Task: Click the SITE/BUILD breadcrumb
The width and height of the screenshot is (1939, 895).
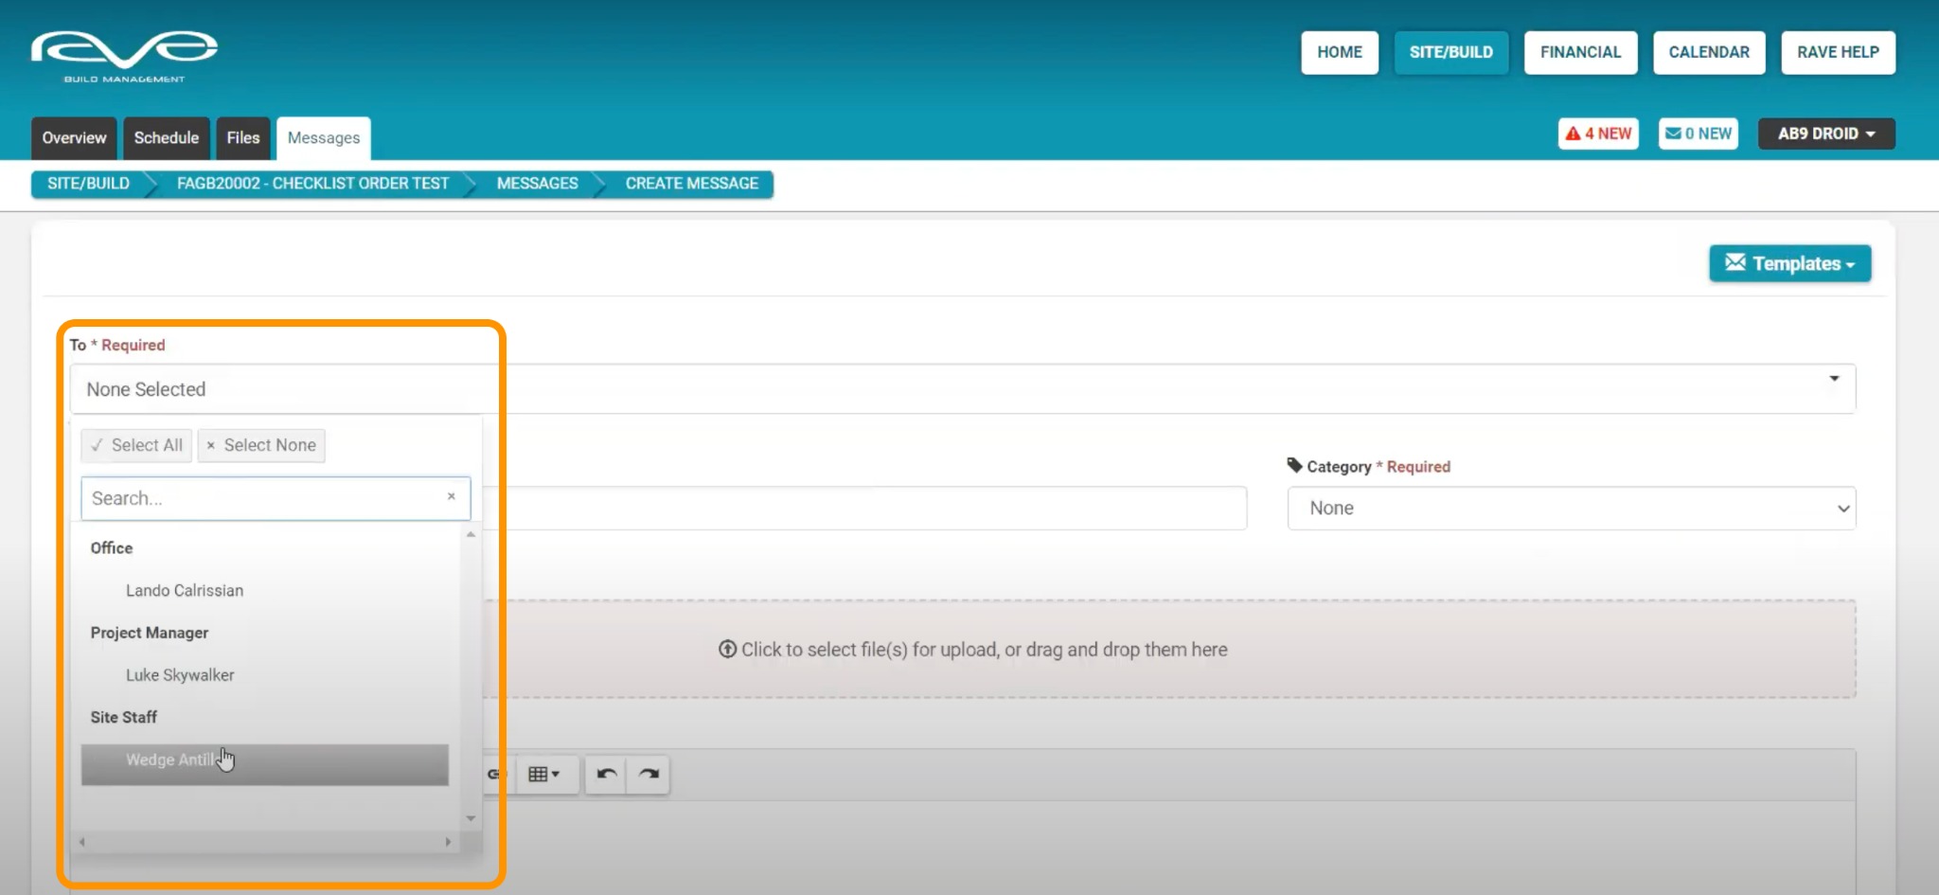Action: [88, 184]
